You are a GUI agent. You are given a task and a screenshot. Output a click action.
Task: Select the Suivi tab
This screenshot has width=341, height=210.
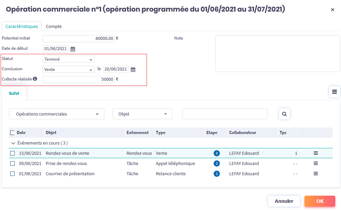(x=14, y=93)
